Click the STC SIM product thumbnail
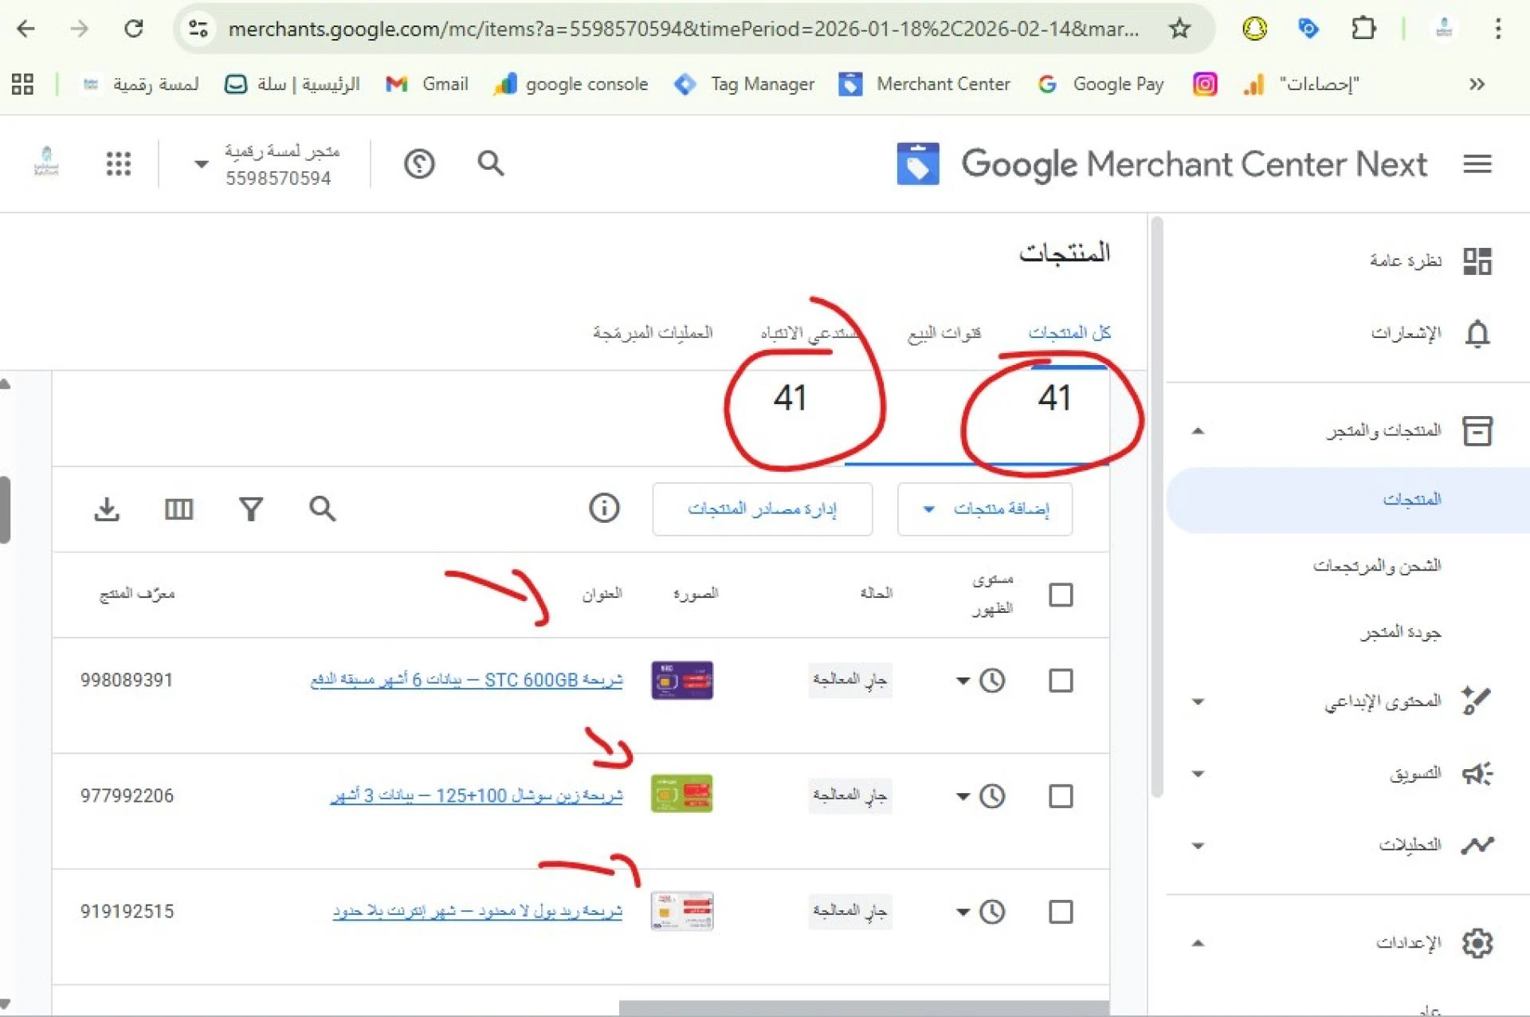The height and width of the screenshot is (1017, 1530). click(682, 681)
